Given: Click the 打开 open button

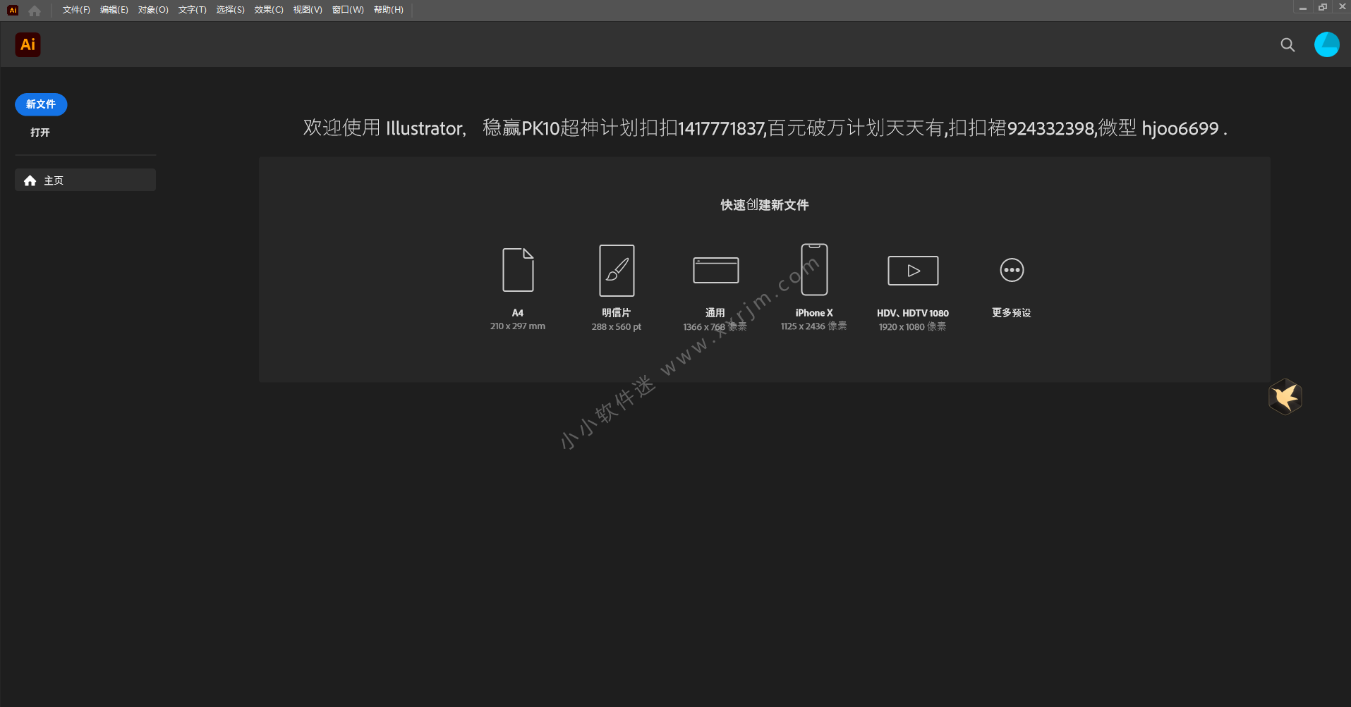Looking at the screenshot, I should 40,133.
